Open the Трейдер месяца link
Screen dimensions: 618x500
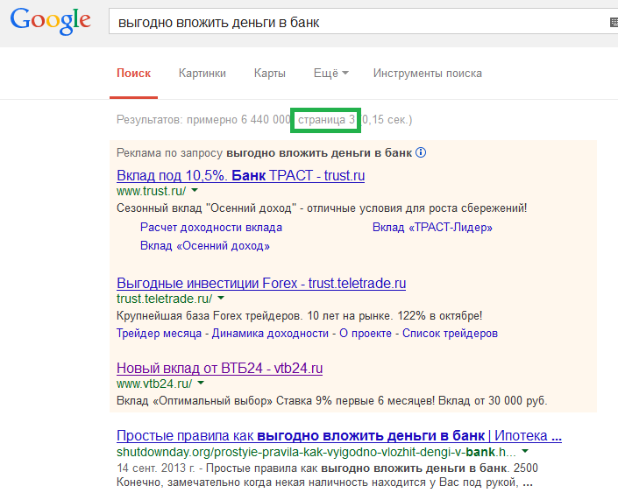coord(159,333)
